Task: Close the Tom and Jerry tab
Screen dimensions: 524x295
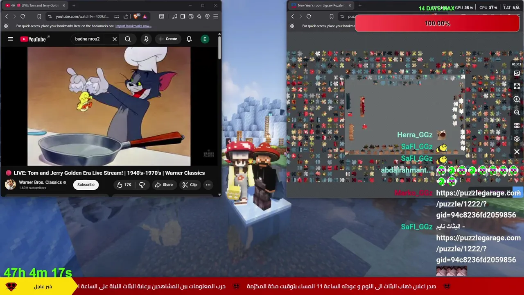Action: 63,5
